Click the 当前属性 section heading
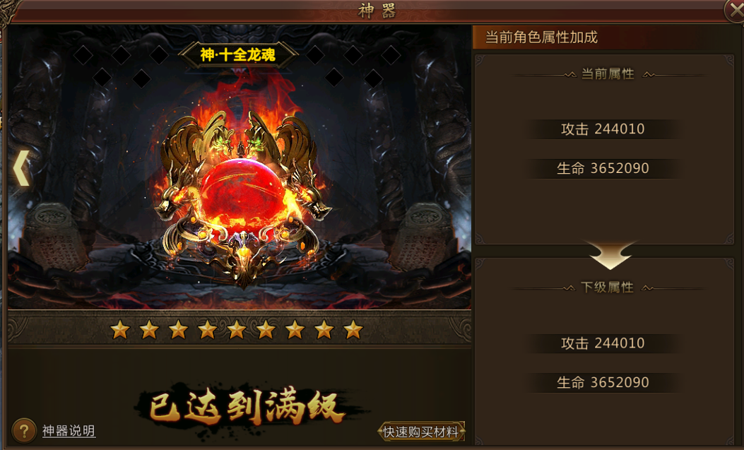 pos(608,74)
